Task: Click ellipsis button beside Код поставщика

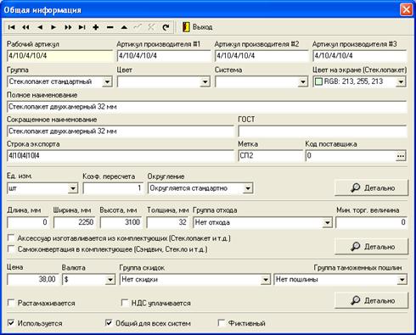Action: click(401, 156)
